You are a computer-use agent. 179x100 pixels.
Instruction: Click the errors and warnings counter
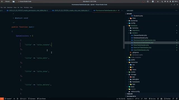point(23,99)
